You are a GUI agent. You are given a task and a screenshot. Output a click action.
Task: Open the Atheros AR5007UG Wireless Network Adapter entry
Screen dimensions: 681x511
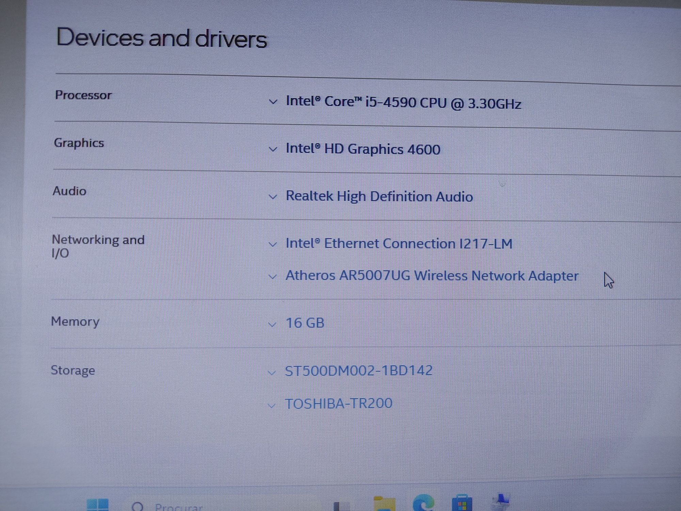tap(432, 276)
